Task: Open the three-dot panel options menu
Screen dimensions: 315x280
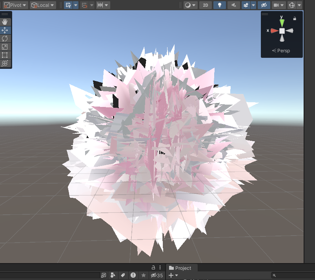Action: coord(160,267)
